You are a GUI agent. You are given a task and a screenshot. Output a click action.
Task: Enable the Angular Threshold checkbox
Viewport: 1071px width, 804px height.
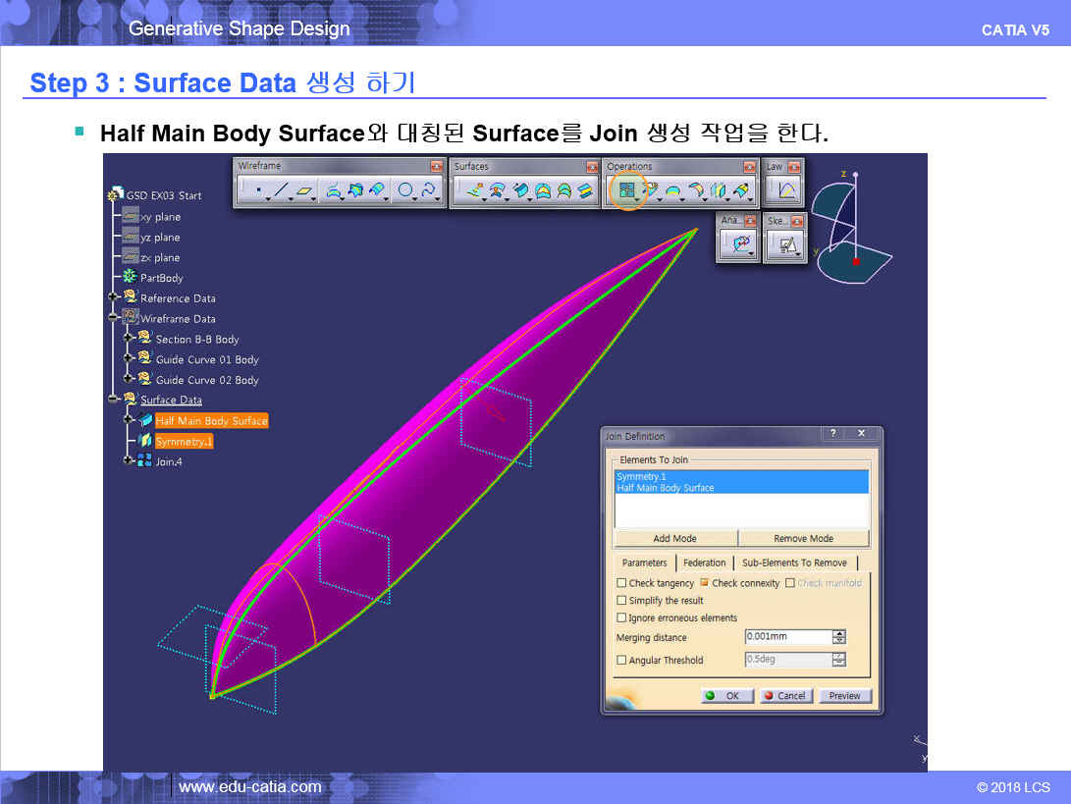tap(621, 661)
